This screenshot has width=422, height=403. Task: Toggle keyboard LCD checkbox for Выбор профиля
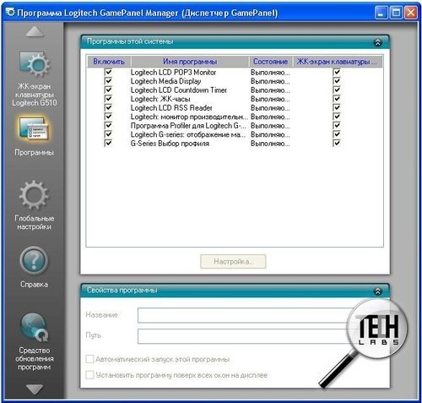point(337,143)
